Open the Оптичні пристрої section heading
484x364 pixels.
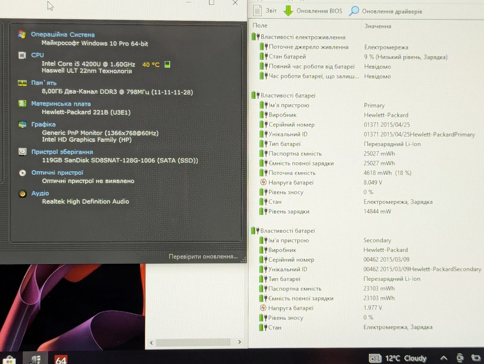tap(57, 172)
